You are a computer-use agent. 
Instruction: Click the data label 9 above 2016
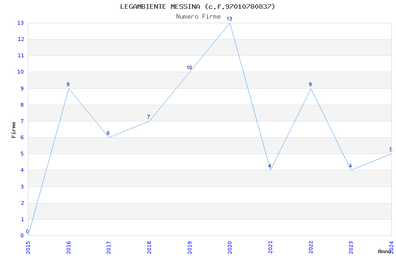coord(68,84)
